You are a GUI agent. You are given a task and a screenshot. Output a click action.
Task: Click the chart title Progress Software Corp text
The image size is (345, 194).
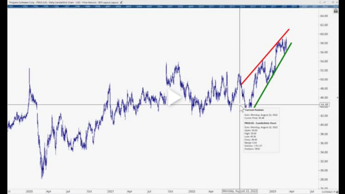tap(20, 3)
